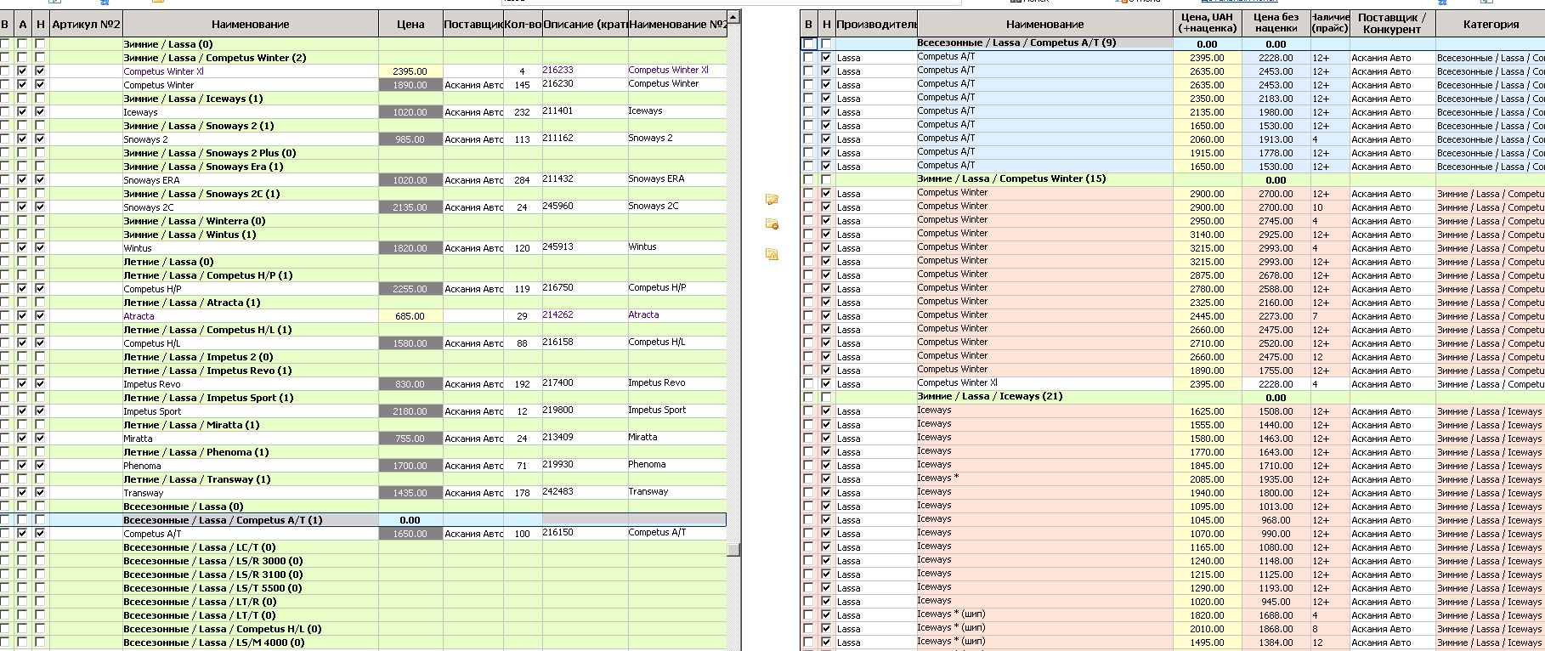
Task: Check the B checkbox of first Competus A/T row
Action: coord(808,58)
